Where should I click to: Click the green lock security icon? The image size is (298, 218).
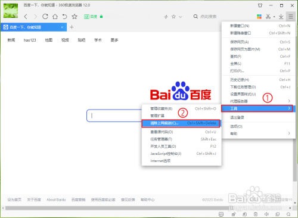[101, 17]
